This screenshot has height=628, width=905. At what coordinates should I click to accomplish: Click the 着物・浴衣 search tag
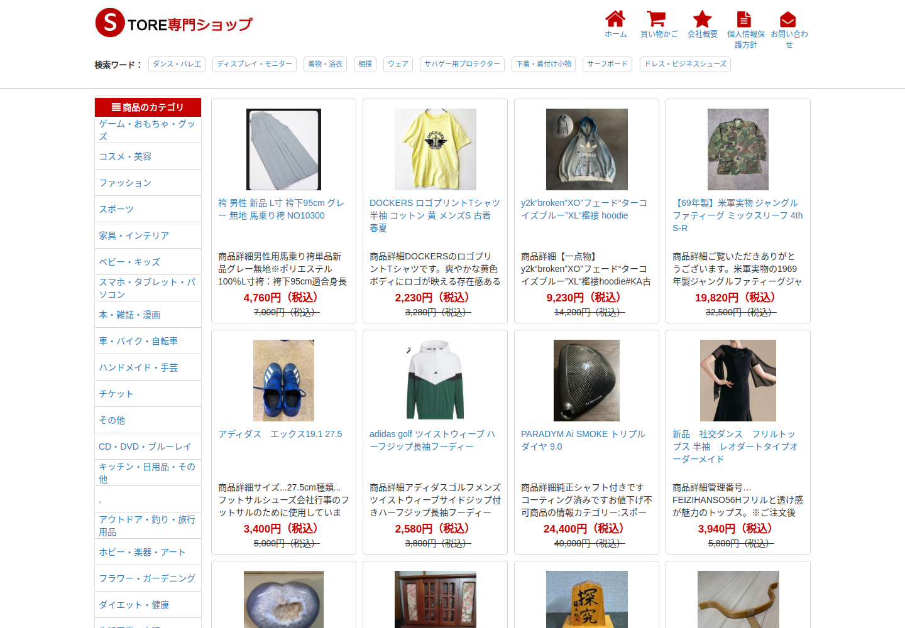point(325,64)
